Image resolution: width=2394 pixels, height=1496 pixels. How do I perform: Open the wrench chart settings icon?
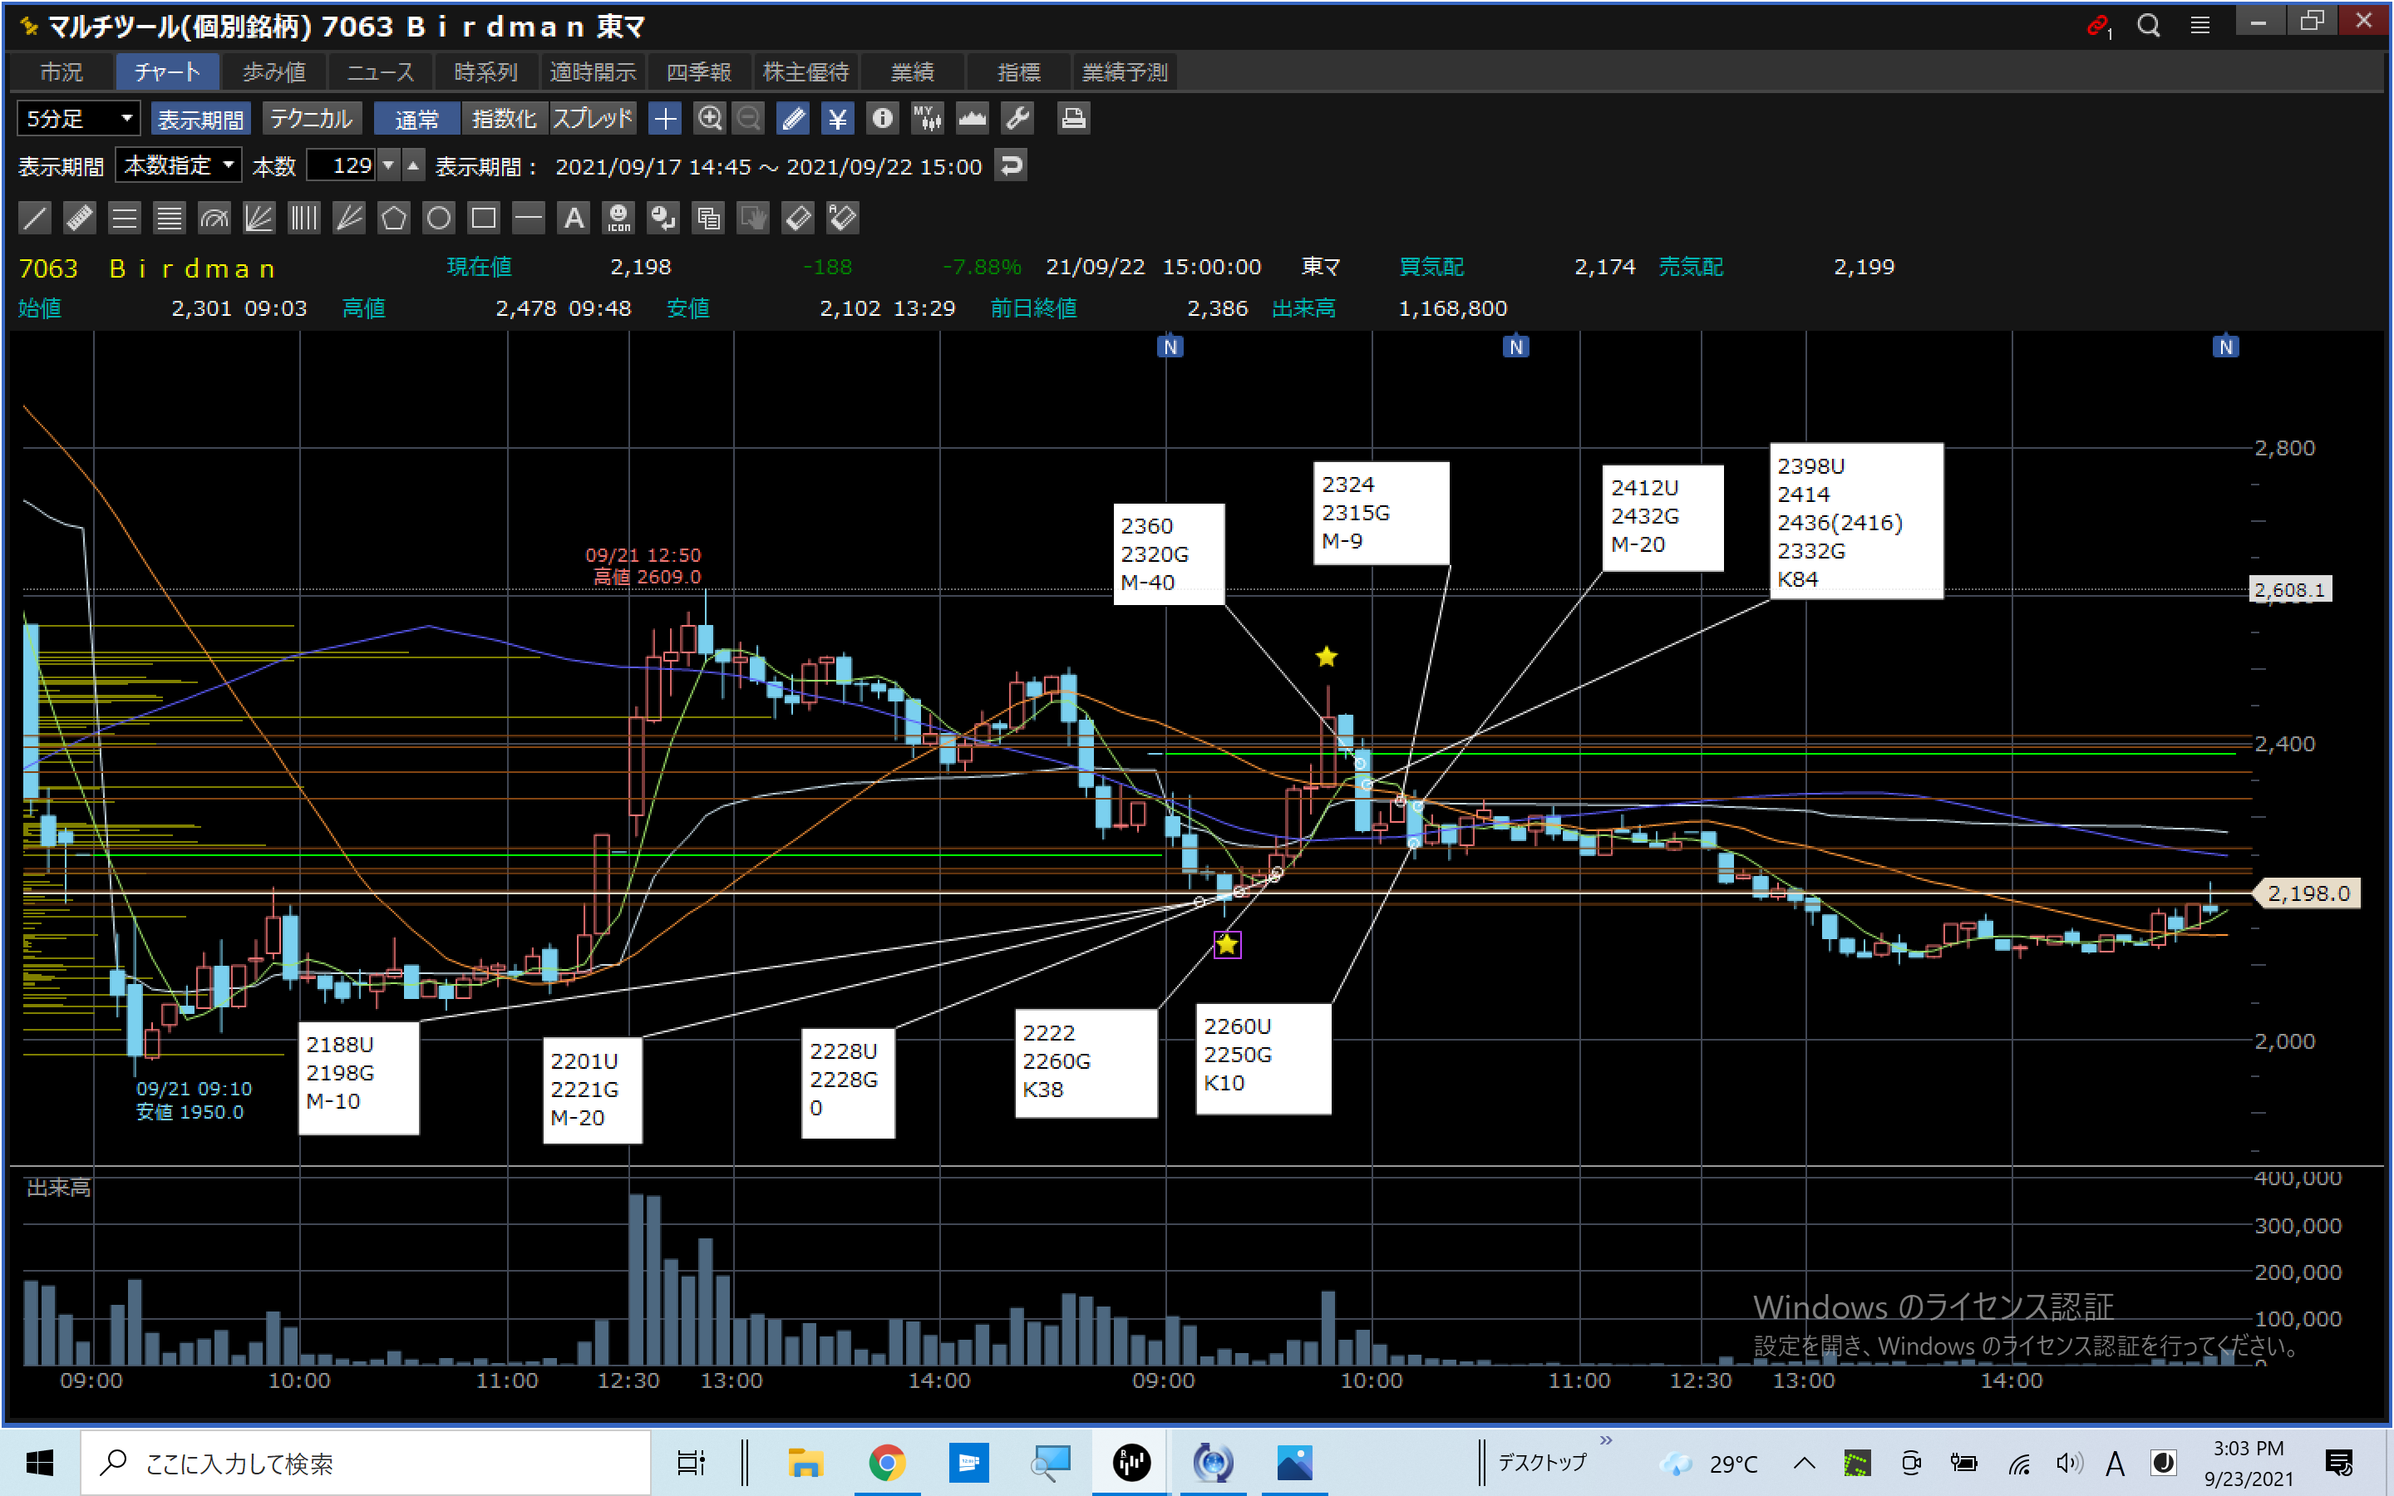point(1018,119)
